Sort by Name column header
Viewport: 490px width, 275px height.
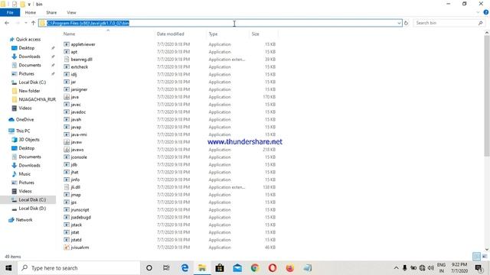click(x=70, y=34)
